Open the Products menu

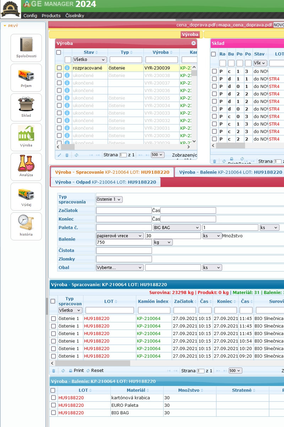tap(51, 16)
